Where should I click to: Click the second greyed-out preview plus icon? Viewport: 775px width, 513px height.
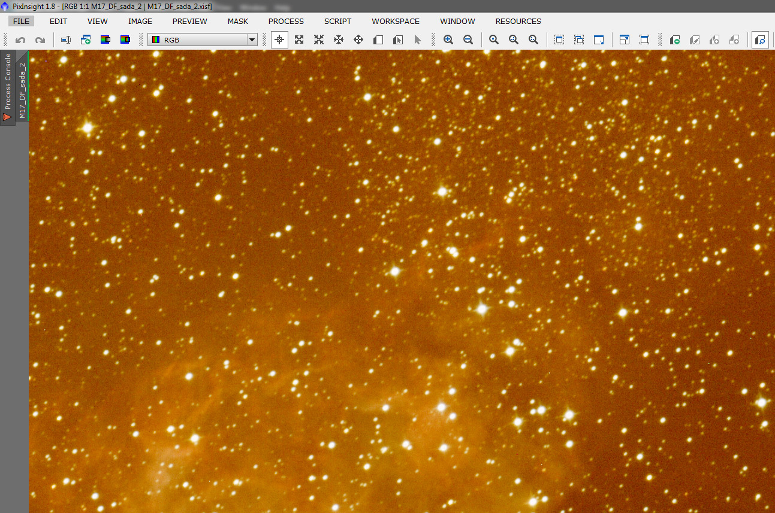pyautogui.click(x=734, y=40)
